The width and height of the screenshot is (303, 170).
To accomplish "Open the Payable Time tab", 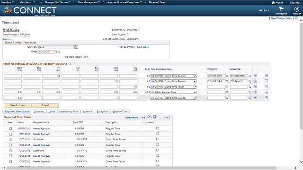I will [120, 111].
